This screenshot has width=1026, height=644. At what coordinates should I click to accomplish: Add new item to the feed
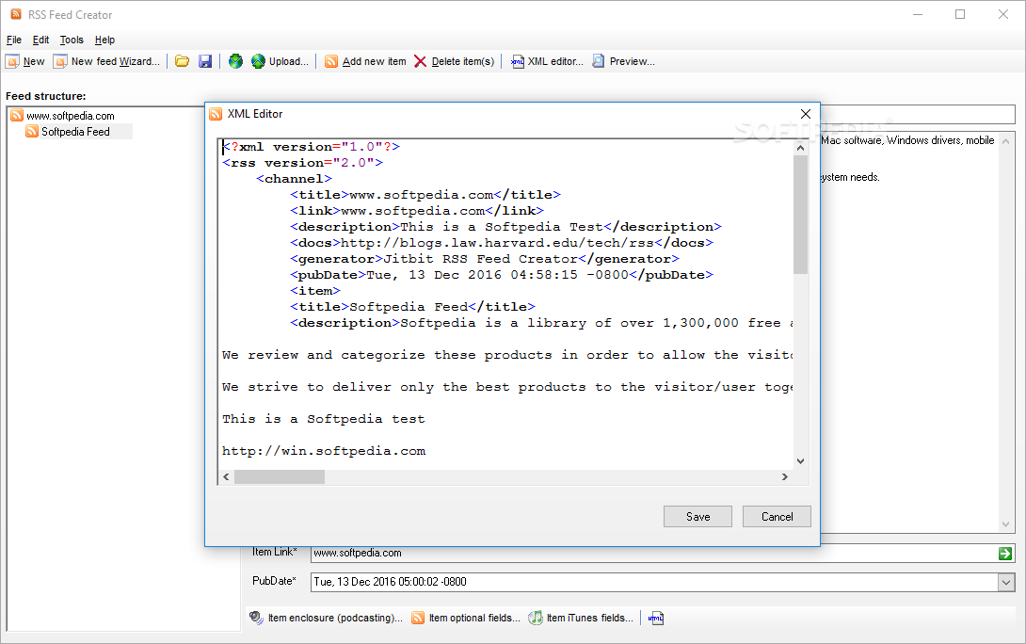click(366, 61)
